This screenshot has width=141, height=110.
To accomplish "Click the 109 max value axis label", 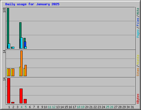I will (x=4, y=10).
